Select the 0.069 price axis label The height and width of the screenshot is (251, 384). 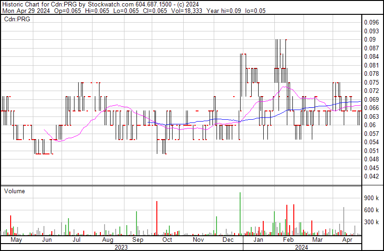(x=371, y=99)
